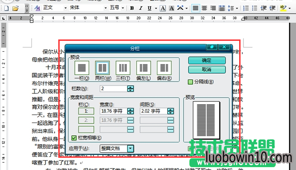
Task: Click the confirm button in dialog
Action: (x=207, y=61)
